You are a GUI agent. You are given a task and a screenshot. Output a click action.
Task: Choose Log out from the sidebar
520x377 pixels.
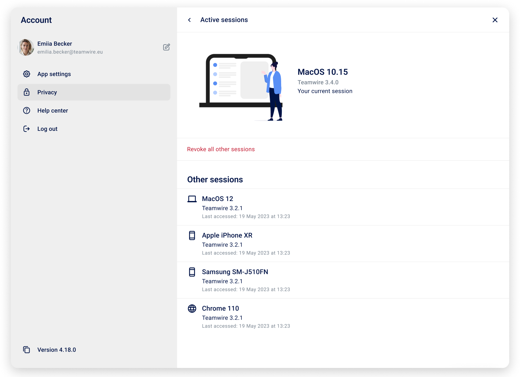[x=94, y=129]
